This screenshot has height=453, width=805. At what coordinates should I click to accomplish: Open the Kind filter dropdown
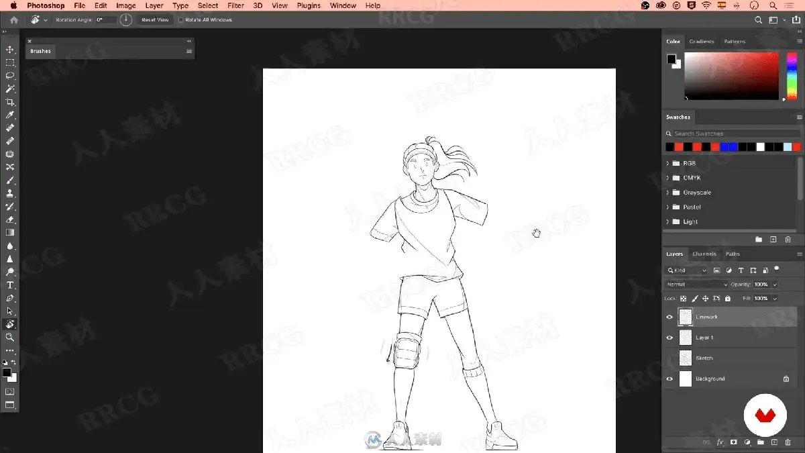(687, 270)
